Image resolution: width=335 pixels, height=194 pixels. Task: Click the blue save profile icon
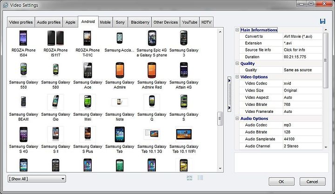[322, 21]
